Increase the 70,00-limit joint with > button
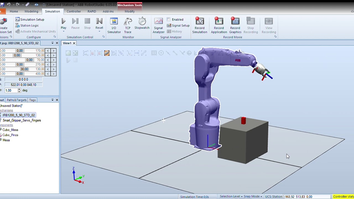 53,60
